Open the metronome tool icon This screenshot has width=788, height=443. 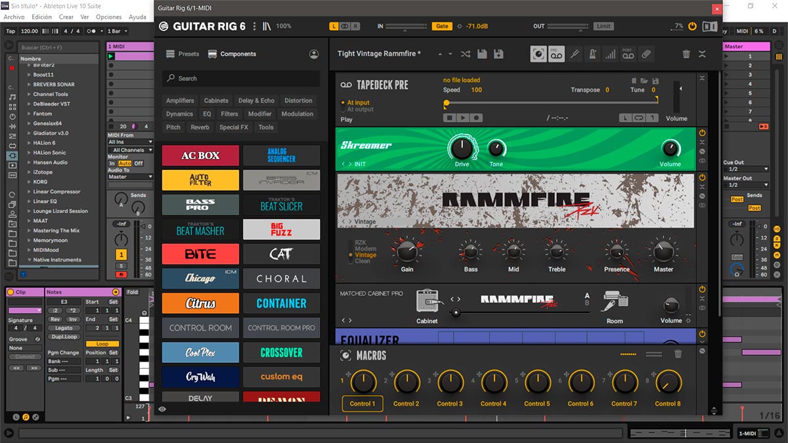click(593, 54)
